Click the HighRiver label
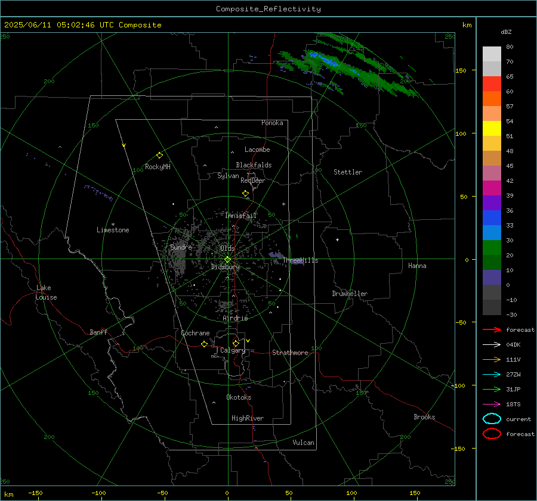The height and width of the screenshot is (501, 537). pos(248,418)
